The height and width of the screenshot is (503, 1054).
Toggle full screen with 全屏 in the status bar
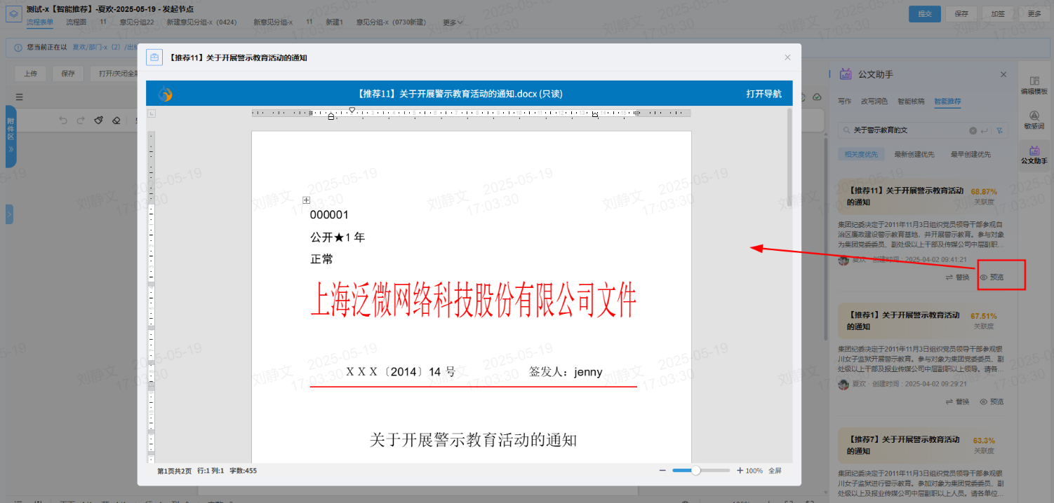tap(775, 471)
